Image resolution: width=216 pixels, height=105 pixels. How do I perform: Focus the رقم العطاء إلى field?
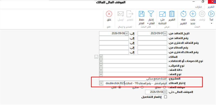coord(114,48)
